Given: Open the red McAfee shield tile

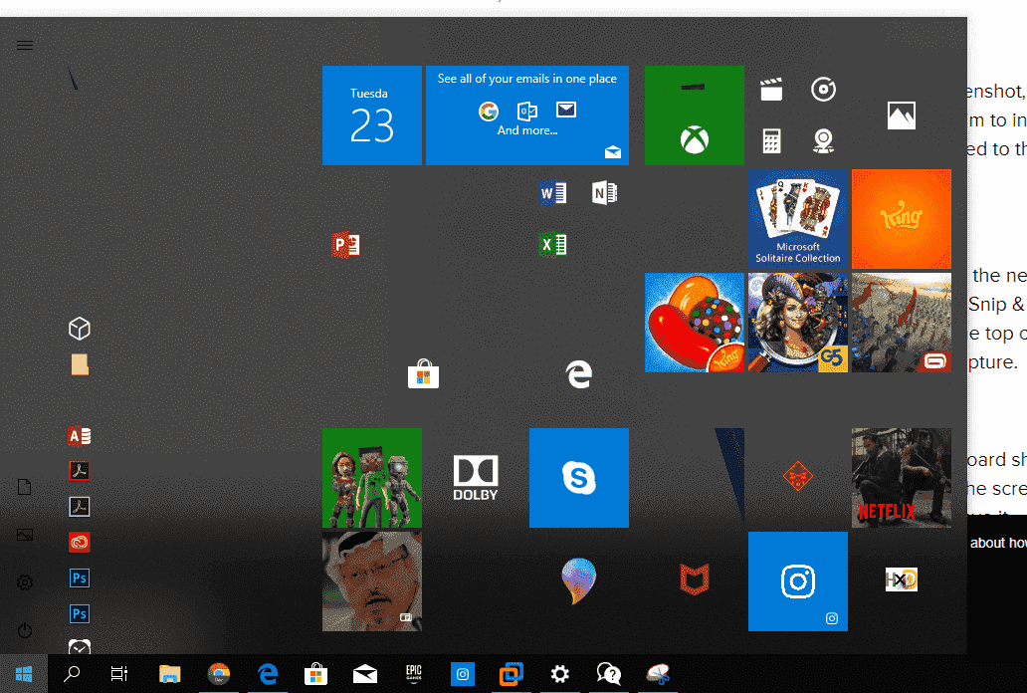Looking at the screenshot, I should point(695,580).
